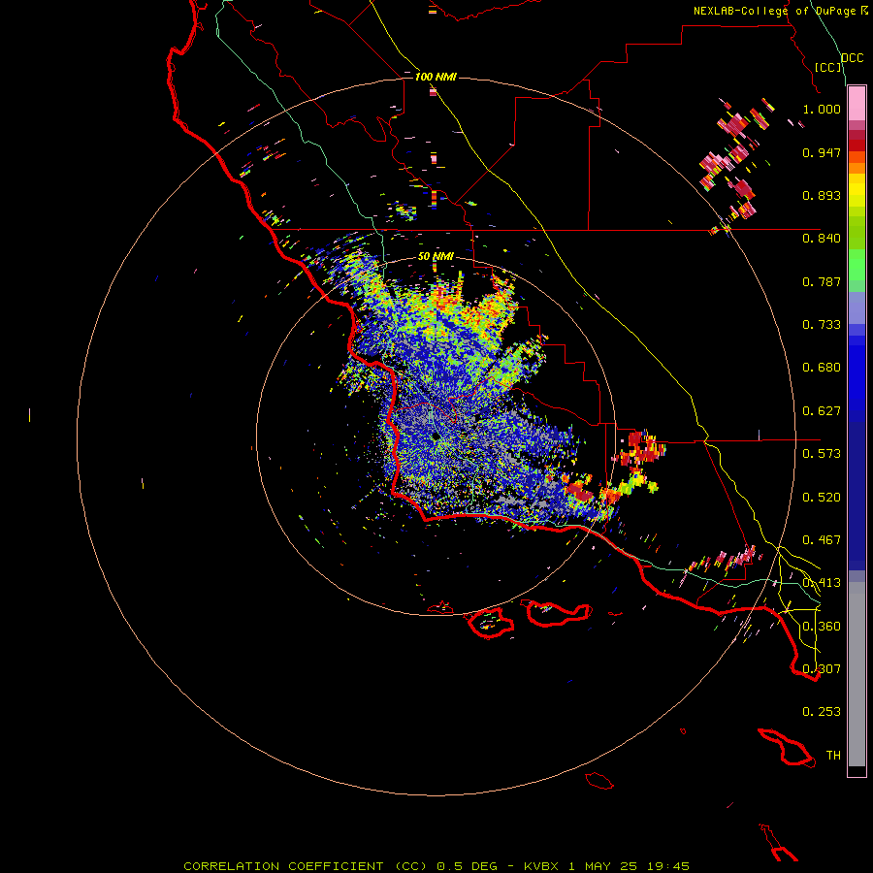Select the 0.840 color scale value
Viewport: 873px width, 873px height.
coord(822,239)
